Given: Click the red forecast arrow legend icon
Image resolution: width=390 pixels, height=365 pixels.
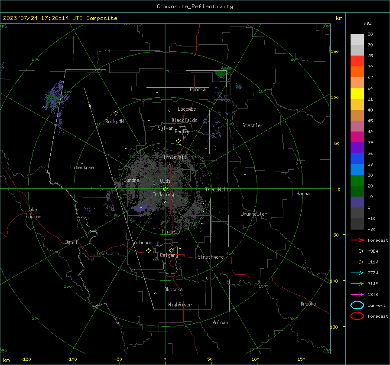Looking at the screenshot, I should [x=357, y=240].
